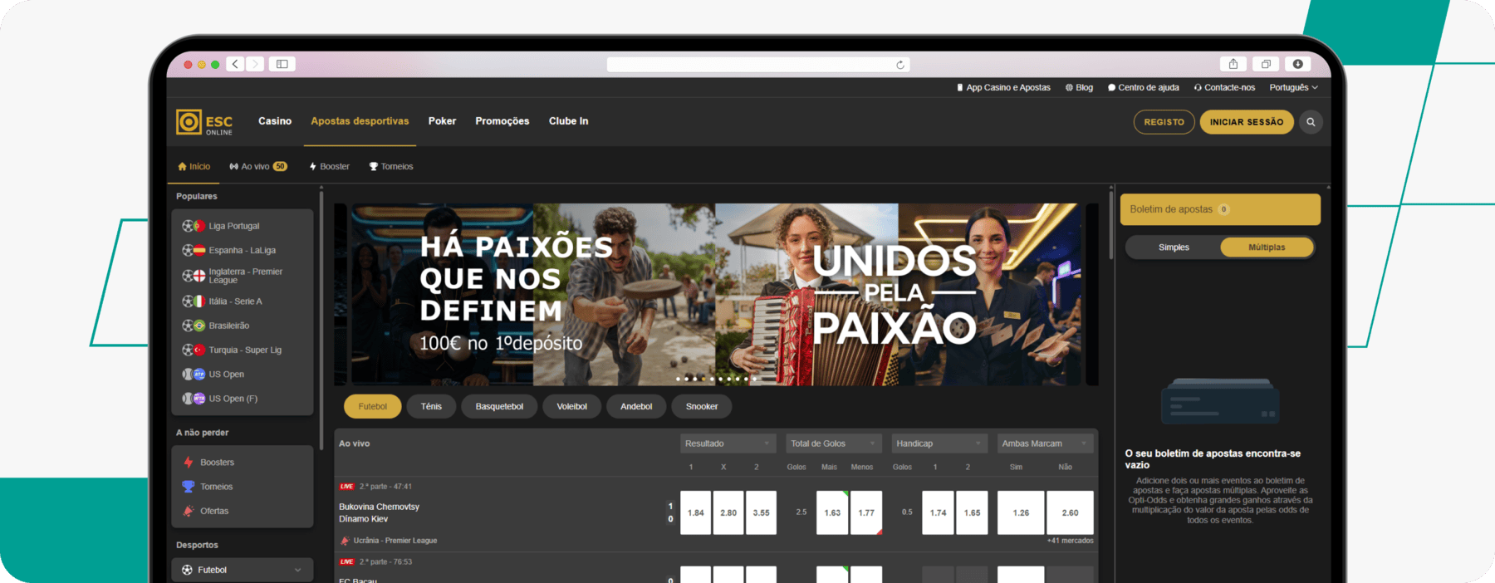
Task: Click the Início home icon
Action: coord(182,166)
